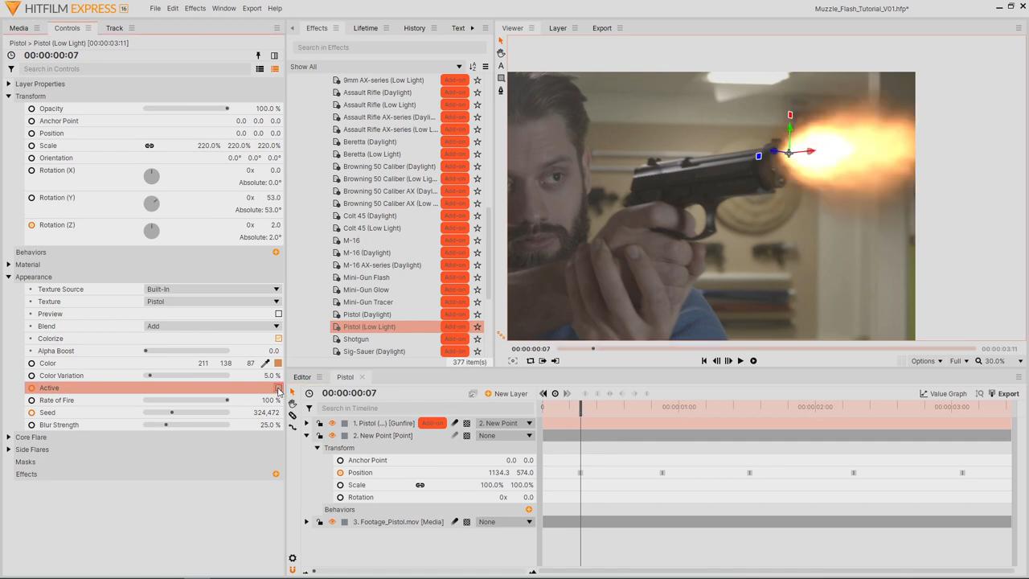Adjust the Blur Strength slider
1029x579 pixels.
tap(187, 425)
